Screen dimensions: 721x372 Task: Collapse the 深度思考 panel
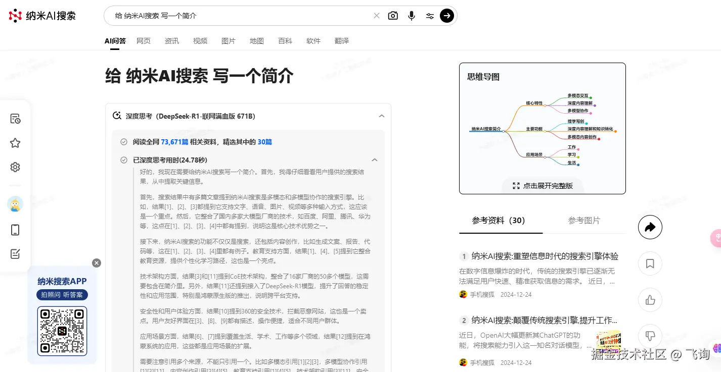coord(382,116)
